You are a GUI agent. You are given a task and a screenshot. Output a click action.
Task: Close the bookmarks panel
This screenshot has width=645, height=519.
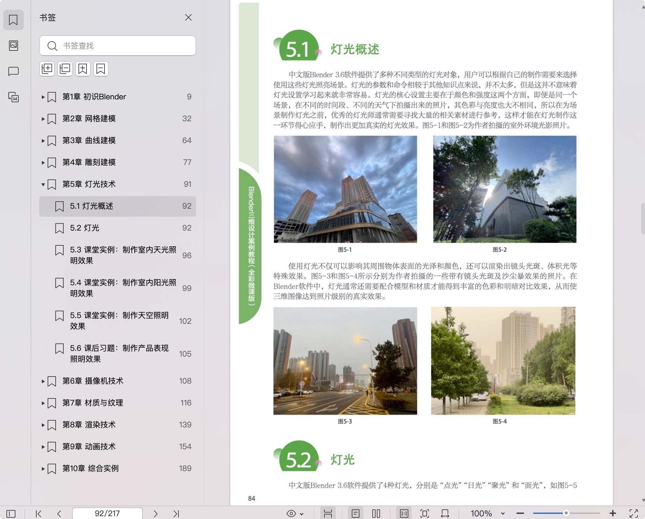[188, 17]
